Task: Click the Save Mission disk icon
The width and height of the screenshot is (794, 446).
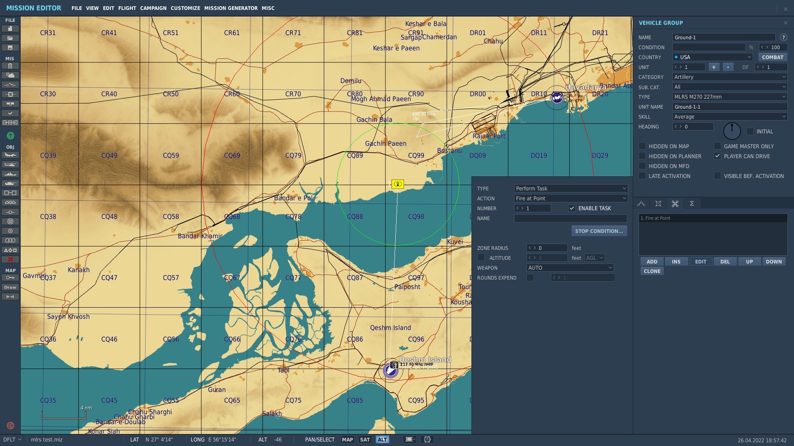Action: coord(10,47)
